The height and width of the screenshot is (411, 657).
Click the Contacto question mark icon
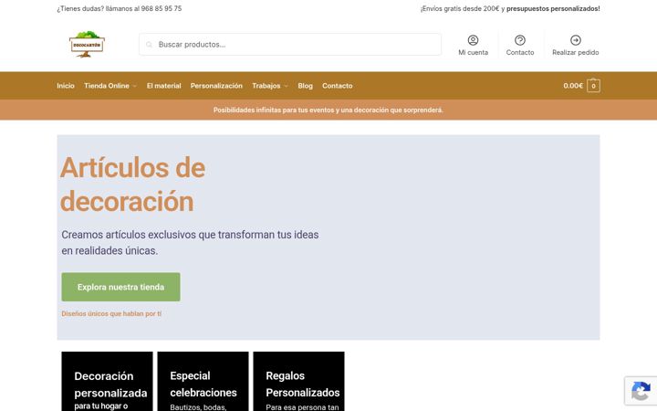(519, 40)
